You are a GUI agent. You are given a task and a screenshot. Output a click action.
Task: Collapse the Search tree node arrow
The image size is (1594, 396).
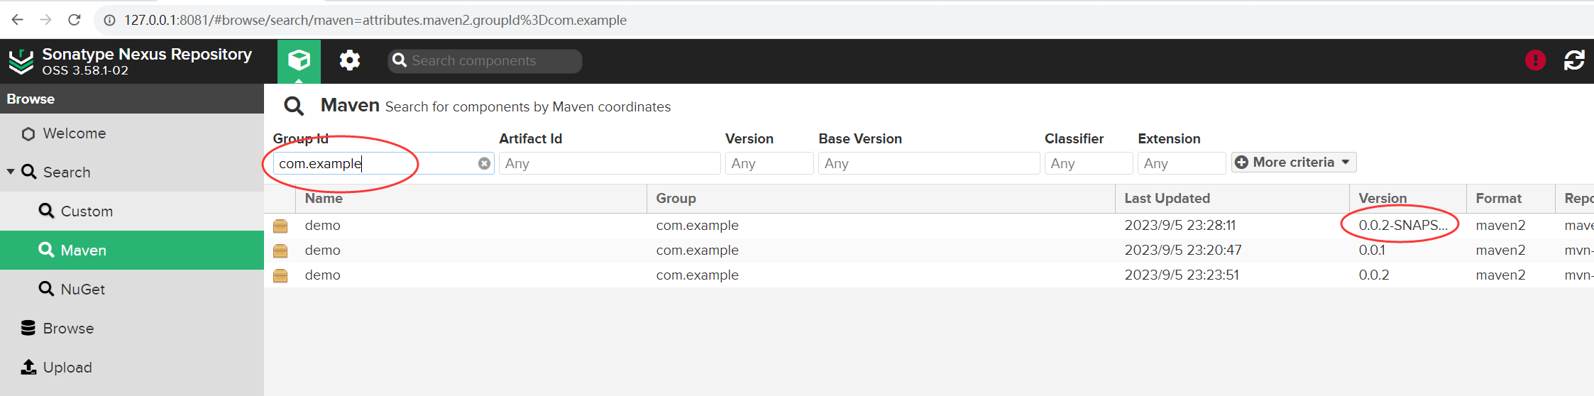point(11,172)
